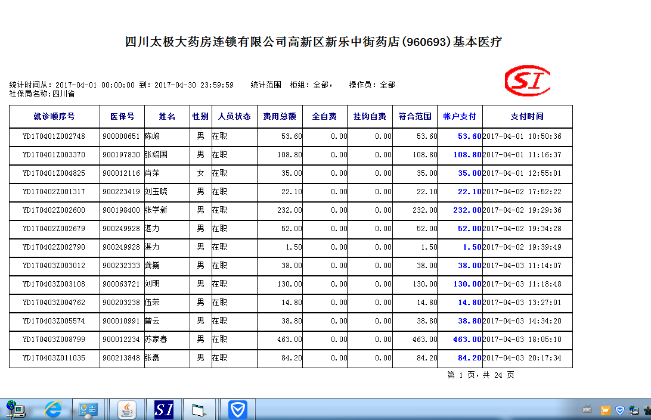The height and width of the screenshot is (420, 651).
Task: Select row number YD170403Z004762
Action: point(54,303)
